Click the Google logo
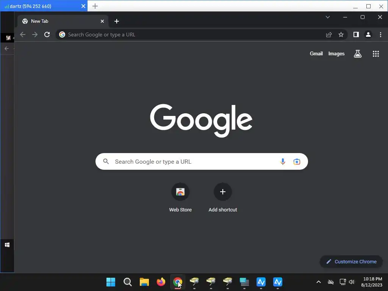Viewport: 388px width, 291px height. [201, 120]
